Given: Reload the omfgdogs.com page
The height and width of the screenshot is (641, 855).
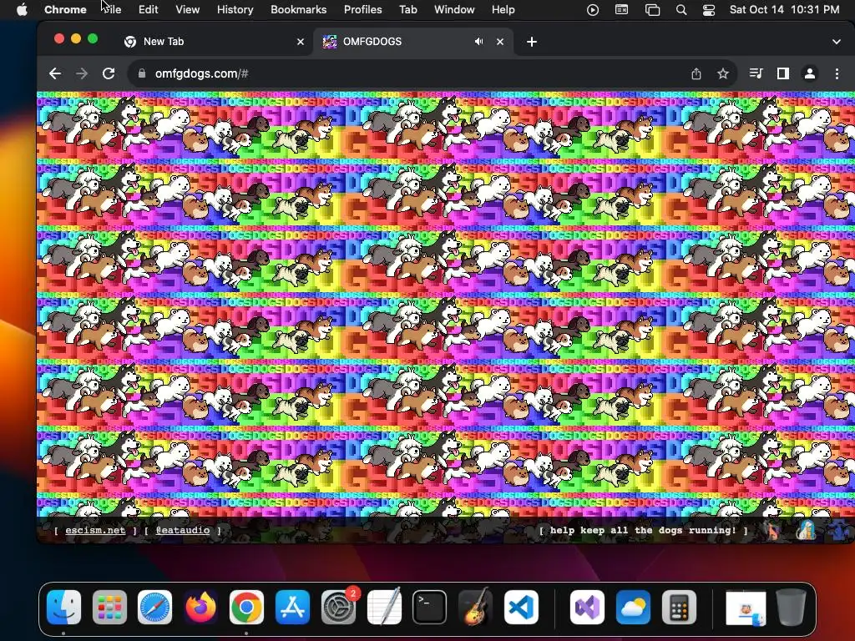Looking at the screenshot, I should point(109,73).
